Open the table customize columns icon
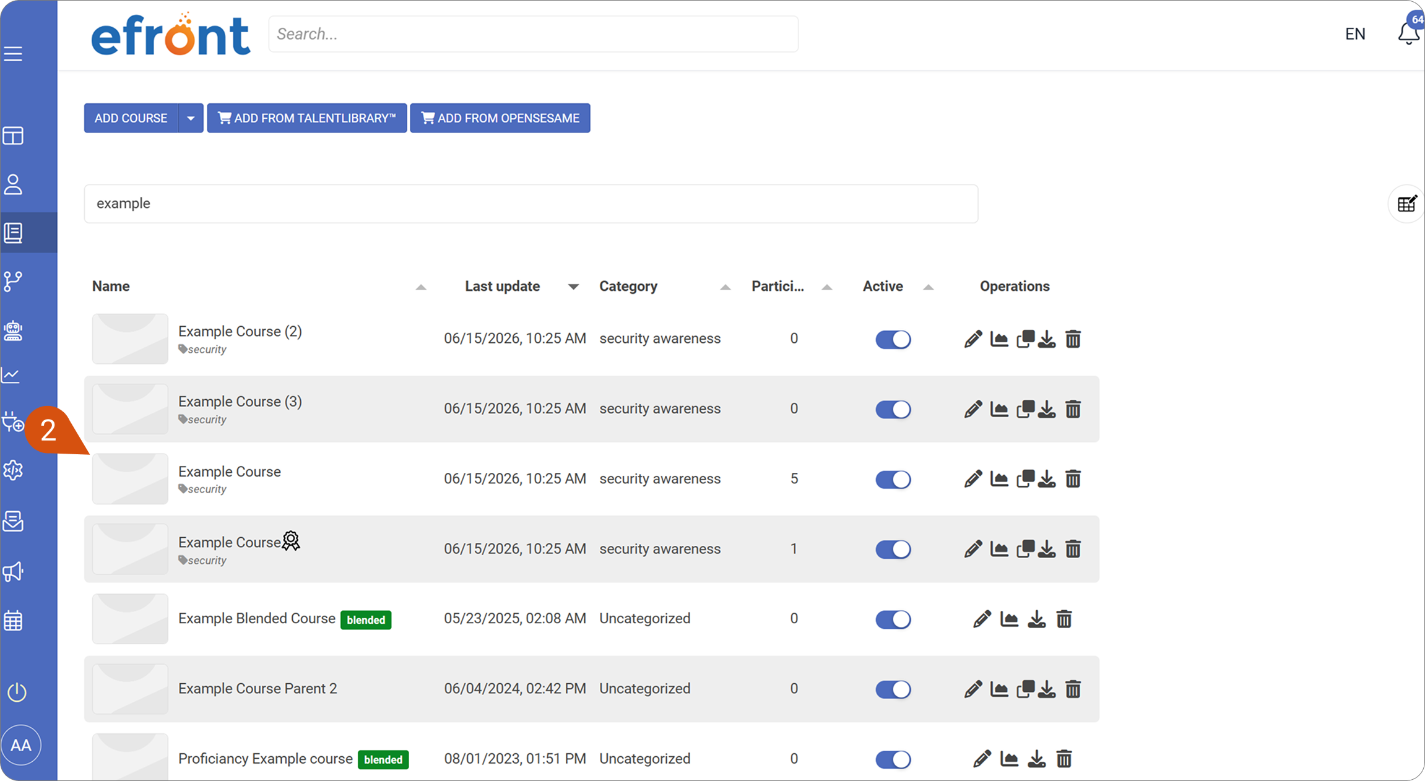The width and height of the screenshot is (1425, 781). tap(1407, 204)
